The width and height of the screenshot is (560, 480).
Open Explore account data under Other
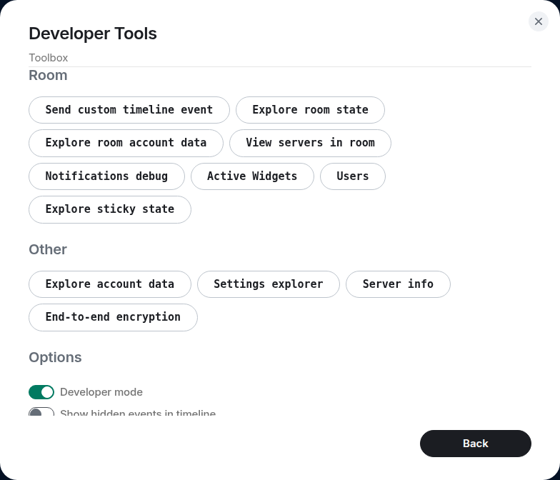(x=110, y=284)
